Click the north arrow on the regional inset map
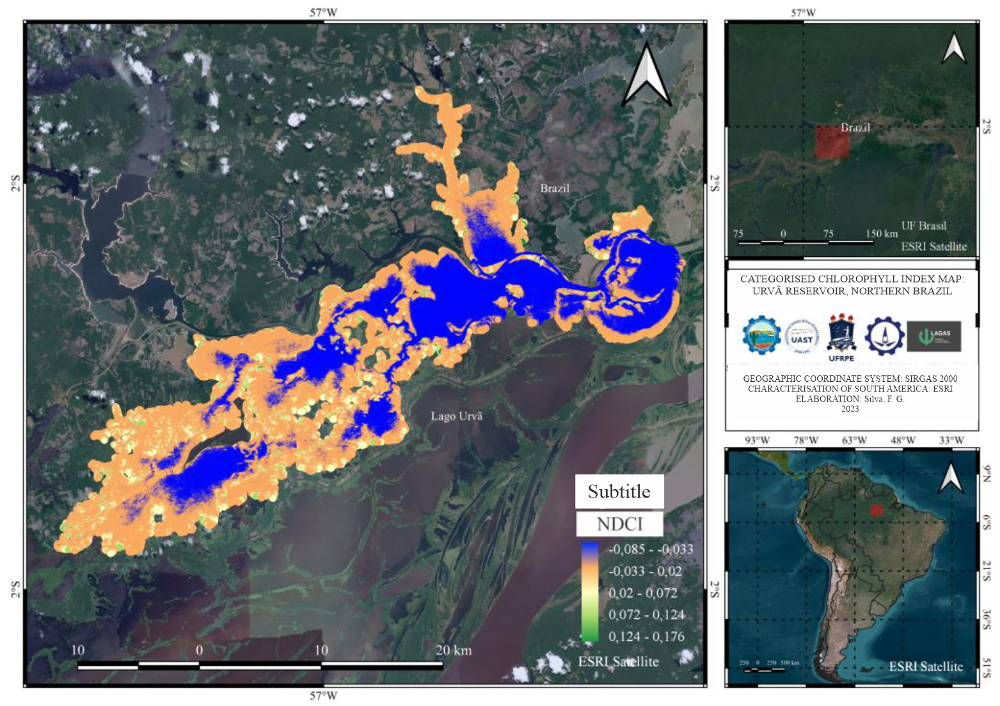The width and height of the screenshot is (1000, 706). tap(953, 49)
